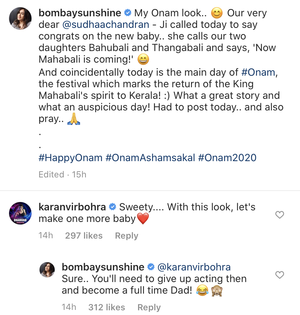
Task: Click karanvirbohra username on comment
Action: point(72,207)
